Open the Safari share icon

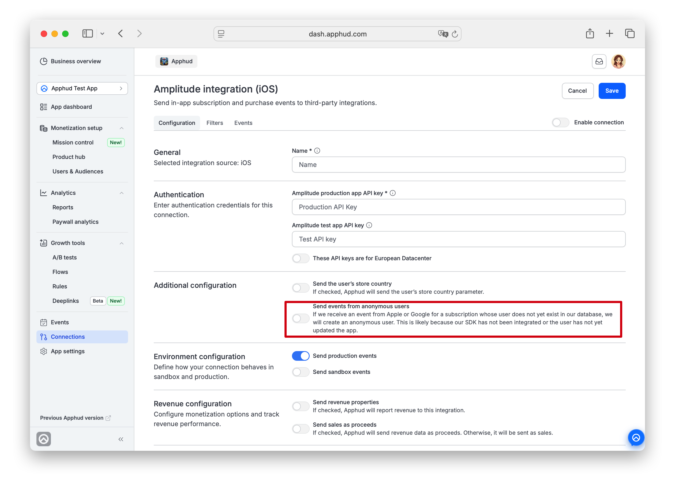click(x=590, y=33)
